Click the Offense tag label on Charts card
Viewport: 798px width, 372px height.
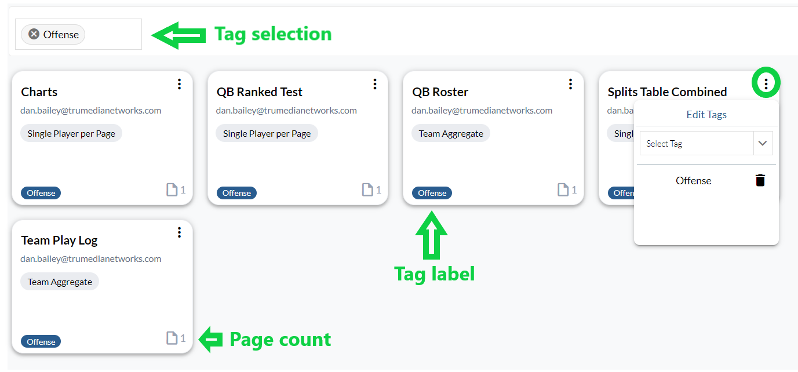(41, 193)
